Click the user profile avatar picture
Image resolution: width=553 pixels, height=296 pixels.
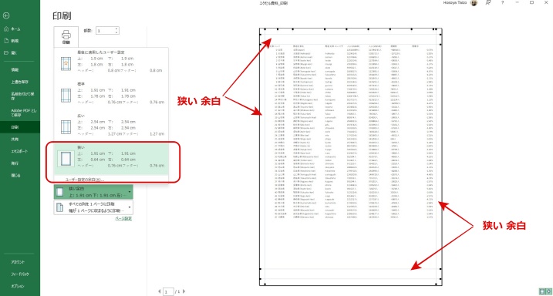[x=474, y=3]
